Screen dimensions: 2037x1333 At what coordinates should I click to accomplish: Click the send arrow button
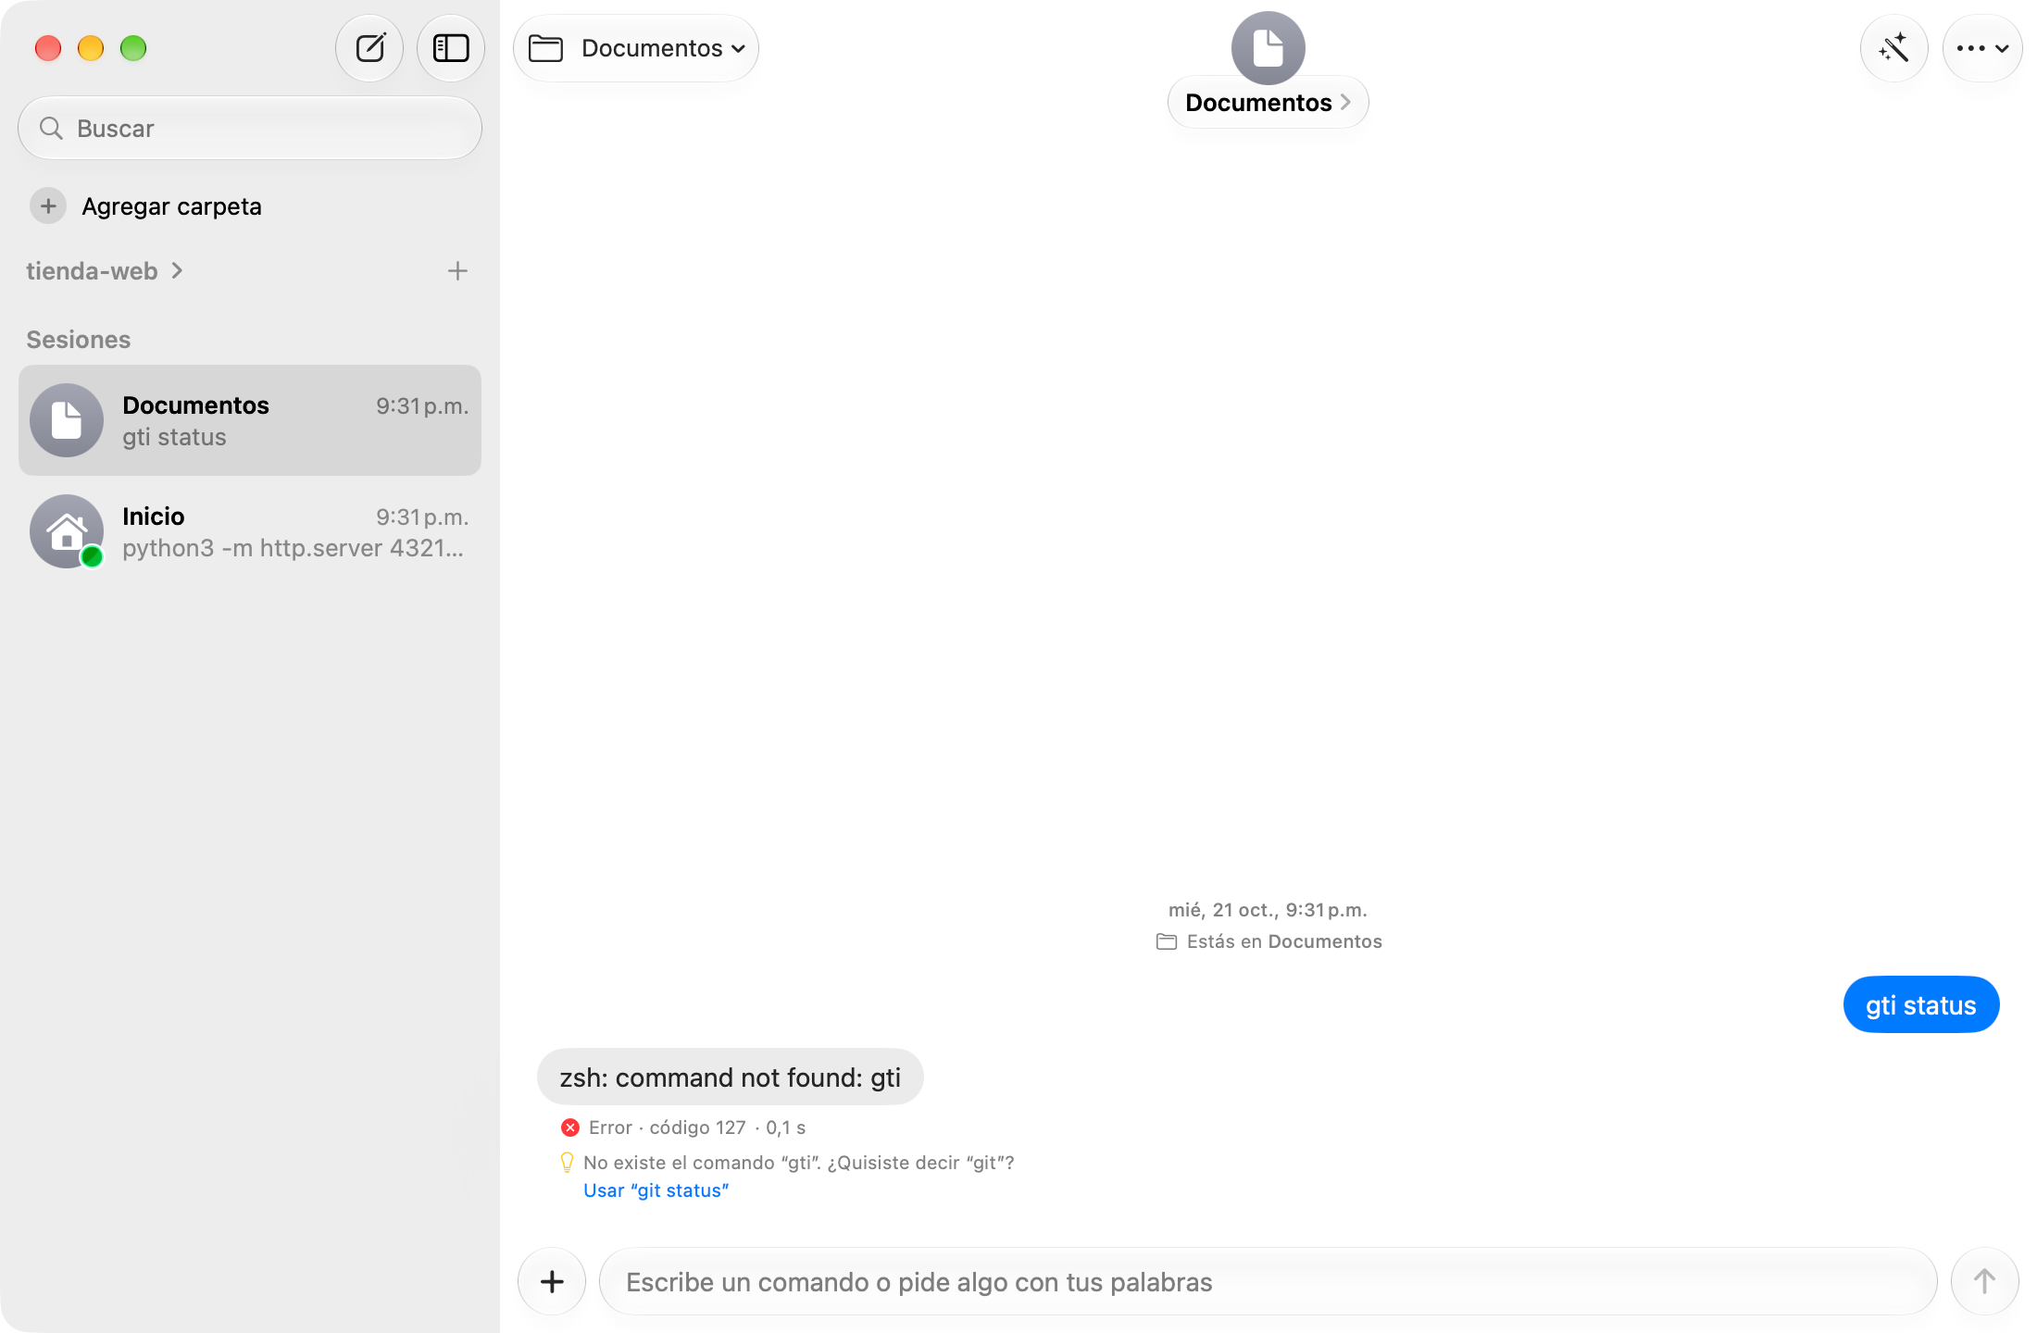coord(1984,1281)
